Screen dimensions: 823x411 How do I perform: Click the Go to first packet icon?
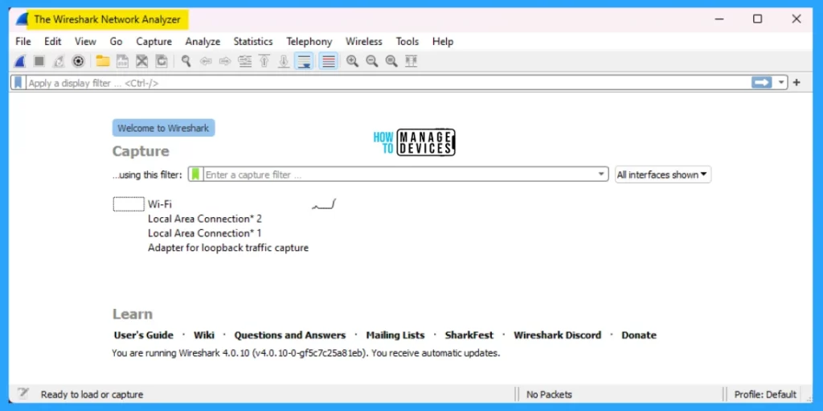pyautogui.click(x=264, y=61)
